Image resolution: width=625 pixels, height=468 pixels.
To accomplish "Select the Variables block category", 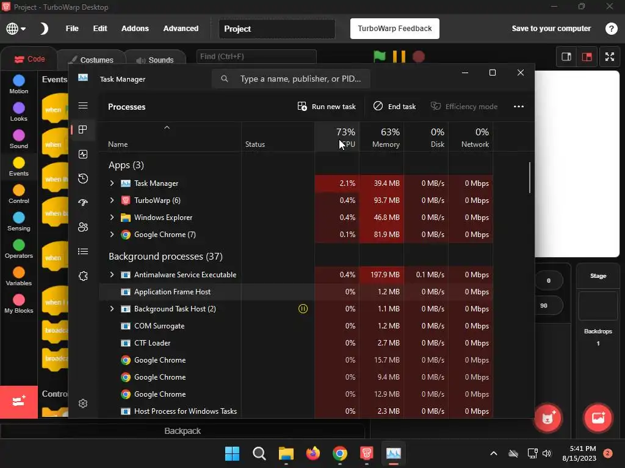I will coord(19,277).
